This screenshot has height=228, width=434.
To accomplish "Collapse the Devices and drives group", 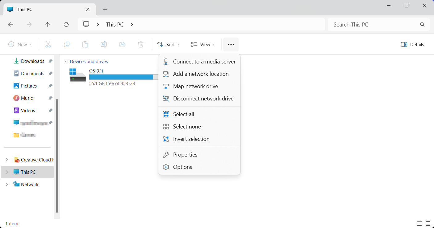I will (66, 62).
